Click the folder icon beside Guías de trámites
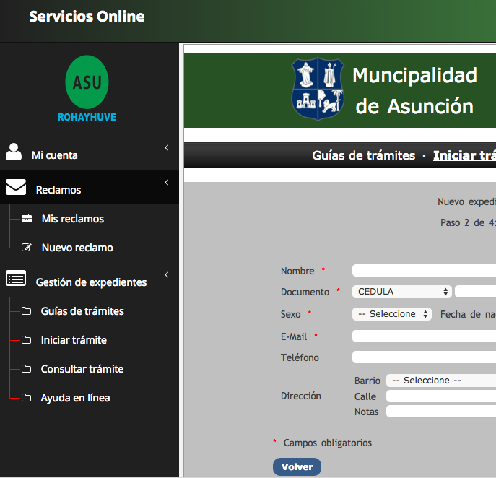Screen dimensions: 496x478 point(27,311)
